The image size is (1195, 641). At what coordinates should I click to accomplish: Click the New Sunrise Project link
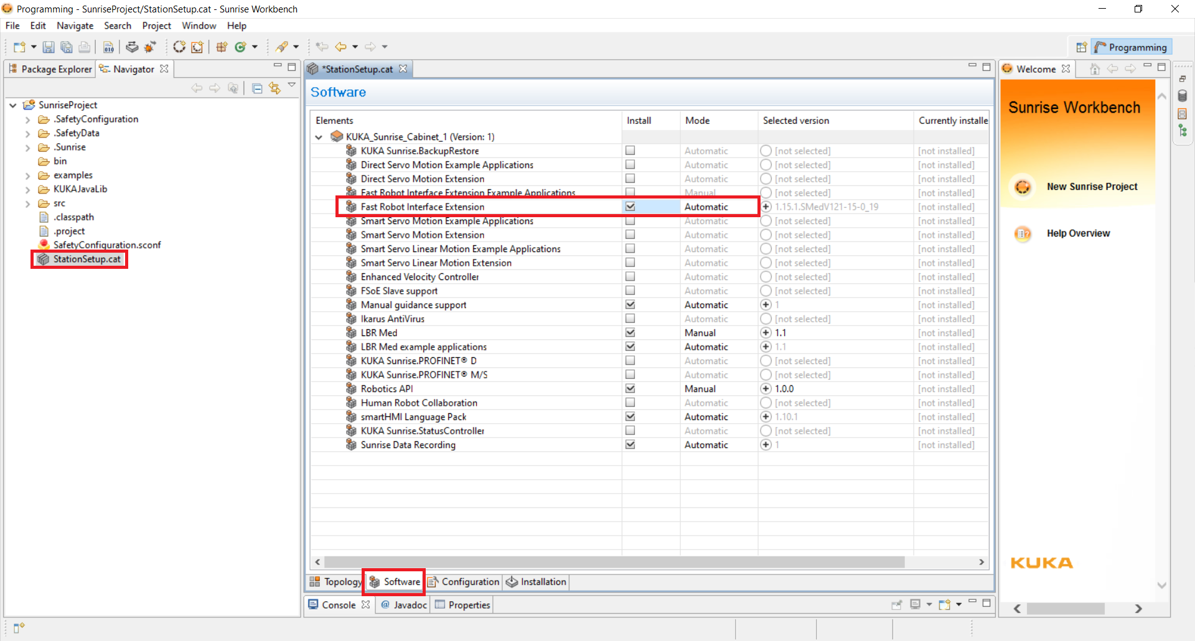tap(1092, 187)
